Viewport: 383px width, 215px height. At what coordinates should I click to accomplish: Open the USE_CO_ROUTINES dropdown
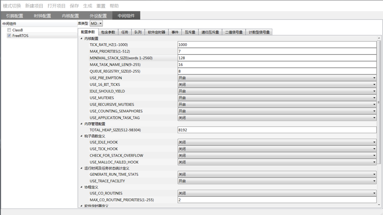click(277, 193)
